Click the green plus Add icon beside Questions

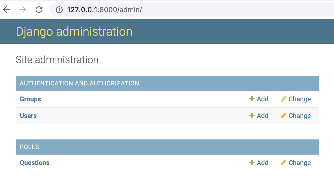[252, 162]
